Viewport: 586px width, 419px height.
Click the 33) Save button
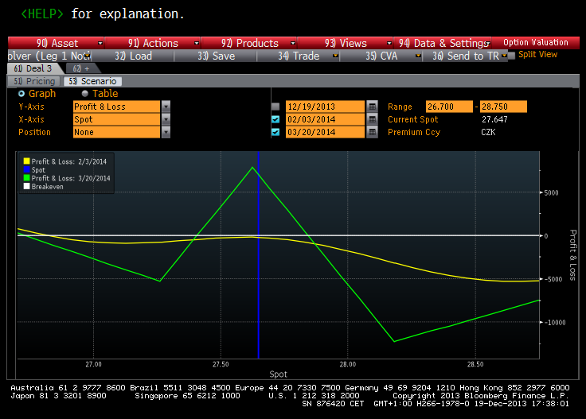[216, 56]
